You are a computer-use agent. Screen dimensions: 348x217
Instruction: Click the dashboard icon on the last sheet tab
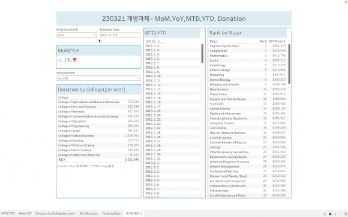127,213
